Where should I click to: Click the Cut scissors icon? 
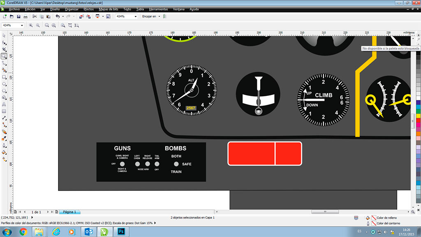[35, 16]
